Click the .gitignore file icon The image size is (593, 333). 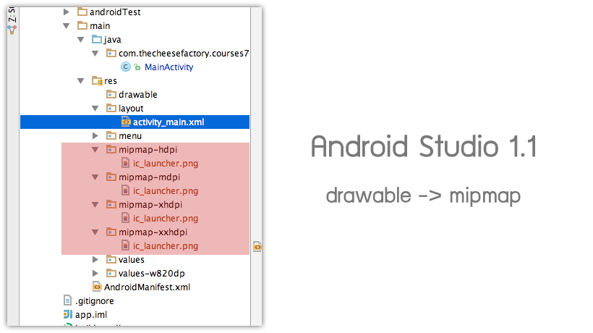point(67,300)
